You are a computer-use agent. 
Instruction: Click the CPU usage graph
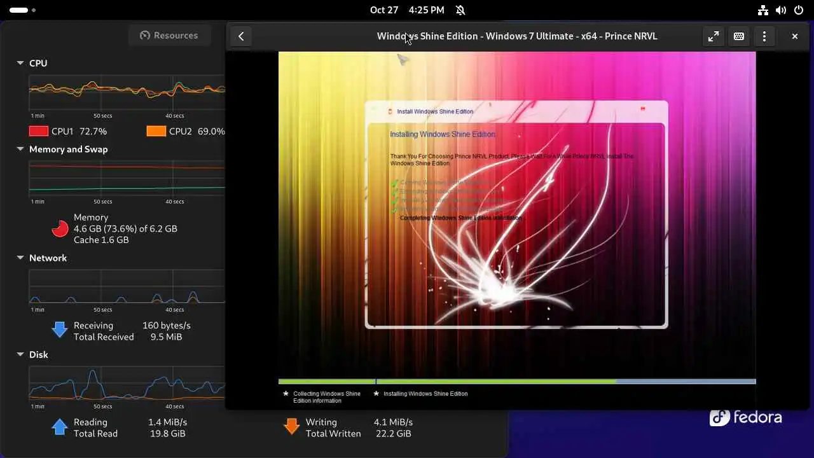pyautogui.click(x=127, y=92)
